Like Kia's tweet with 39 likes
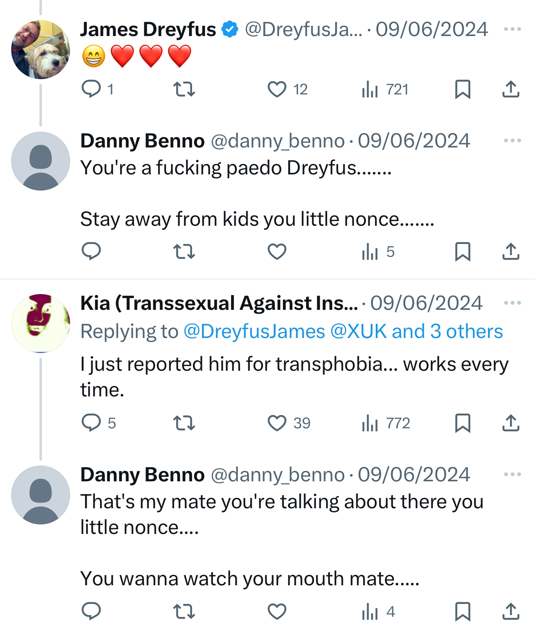The height and width of the screenshot is (635, 535). click(x=277, y=423)
